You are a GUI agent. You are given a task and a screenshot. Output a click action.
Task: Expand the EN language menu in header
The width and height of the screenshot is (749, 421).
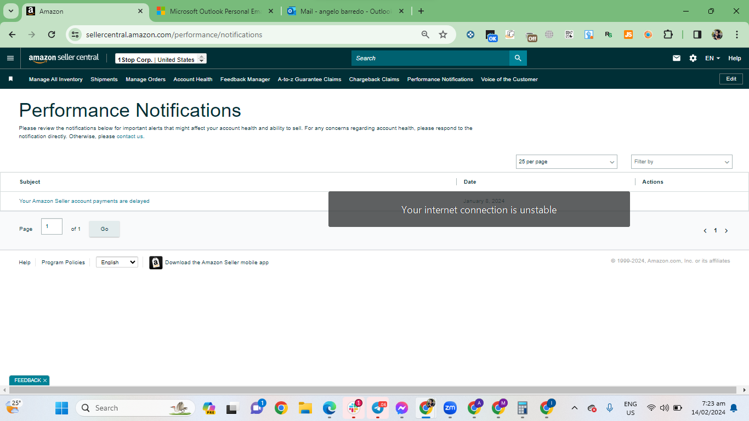[x=712, y=58]
